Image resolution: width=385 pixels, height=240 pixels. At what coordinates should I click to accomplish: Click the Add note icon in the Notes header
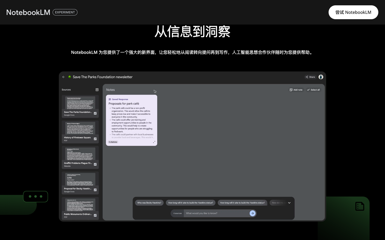click(296, 90)
